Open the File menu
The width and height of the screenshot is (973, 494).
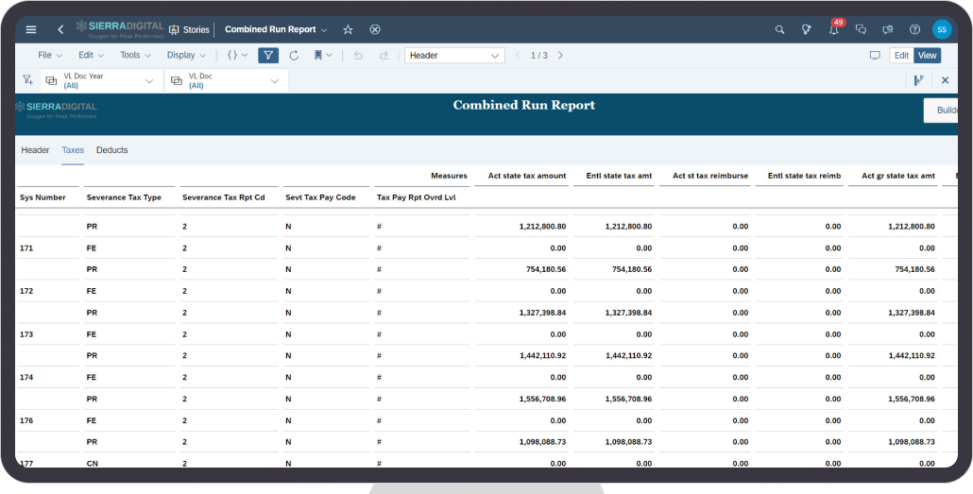pyautogui.click(x=50, y=56)
